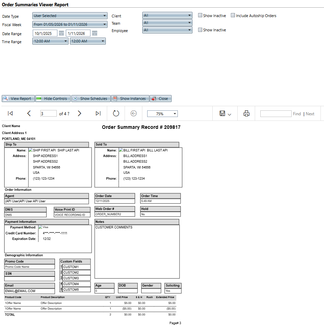Refresh the report viewer

[116, 114]
